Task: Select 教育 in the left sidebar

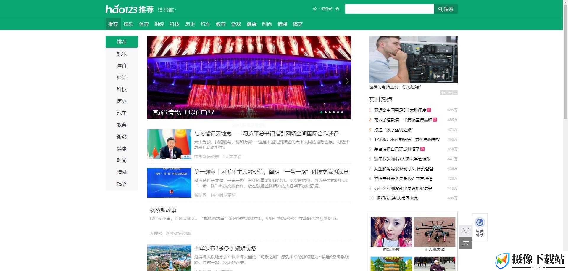Action: pos(122,125)
